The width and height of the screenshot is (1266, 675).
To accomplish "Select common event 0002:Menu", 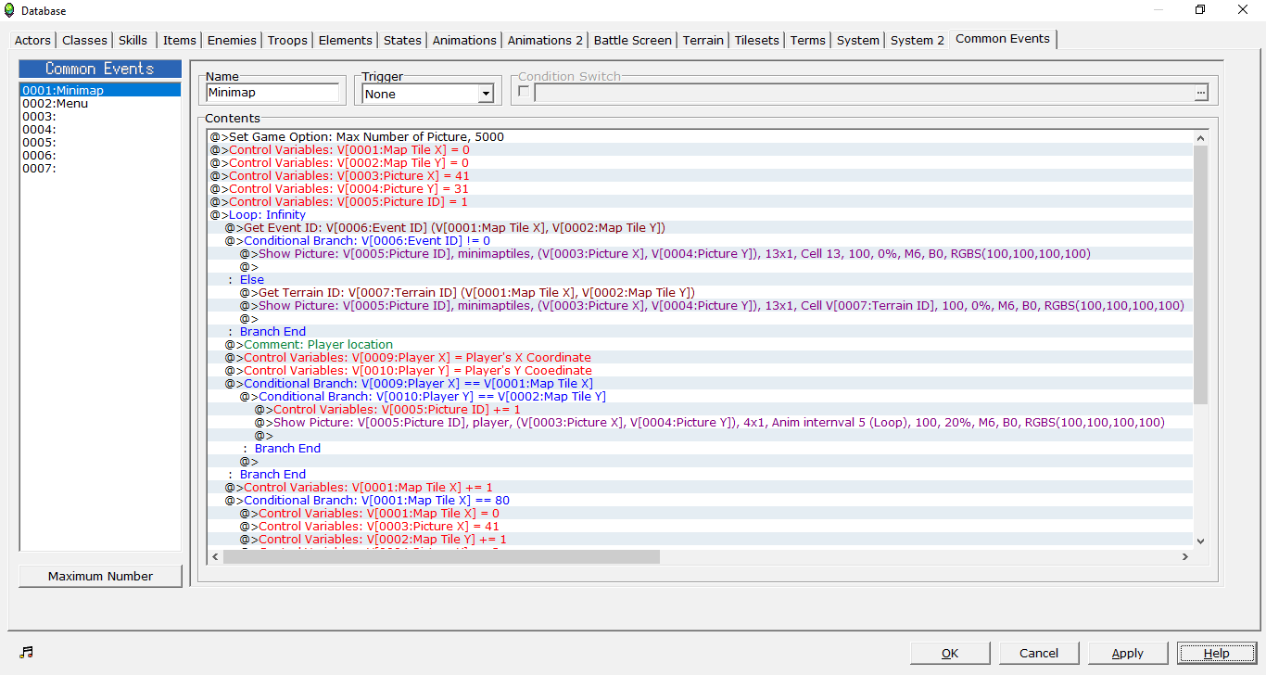I will click(100, 103).
